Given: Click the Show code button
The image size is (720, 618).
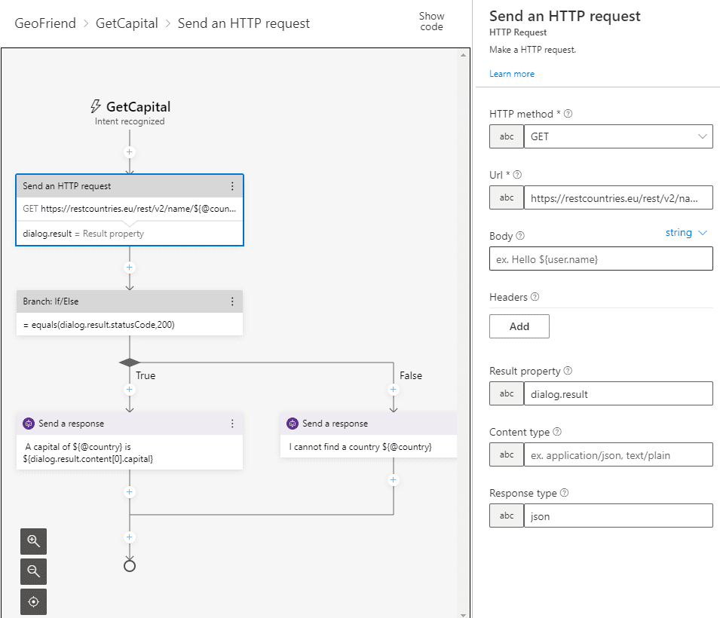Looking at the screenshot, I should 432,21.
